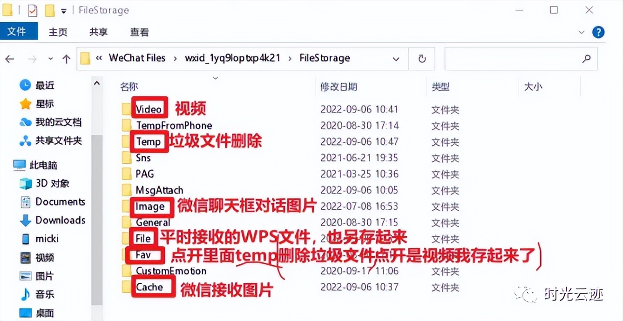Open the quick access toolbar dropdown arrow
The width and height of the screenshot is (623, 321).
pyautogui.click(x=64, y=10)
